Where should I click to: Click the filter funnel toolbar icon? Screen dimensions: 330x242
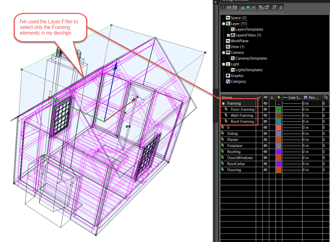point(229,7)
